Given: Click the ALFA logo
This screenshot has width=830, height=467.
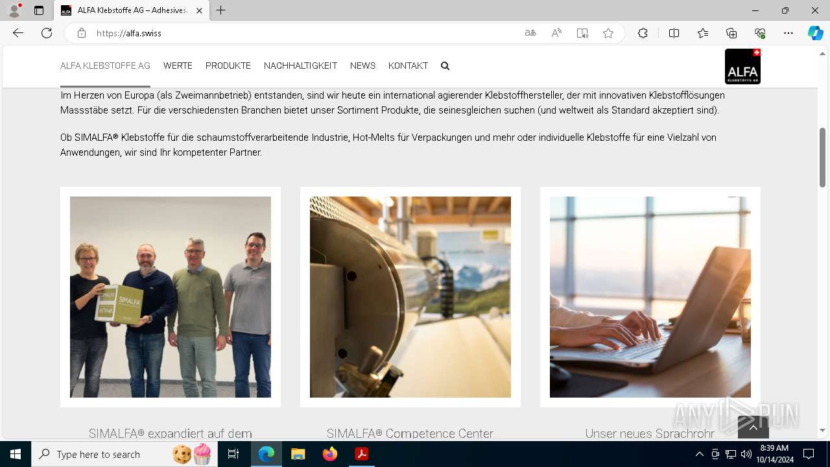Looking at the screenshot, I should (742, 66).
